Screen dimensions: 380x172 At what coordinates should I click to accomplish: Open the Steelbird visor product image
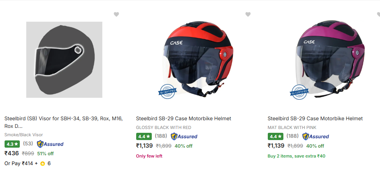click(64, 60)
